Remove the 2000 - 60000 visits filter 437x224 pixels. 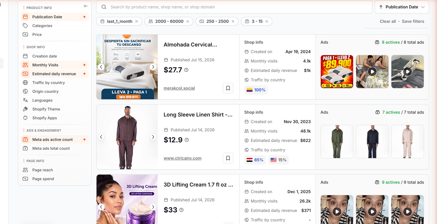pyautogui.click(x=188, y=21)
